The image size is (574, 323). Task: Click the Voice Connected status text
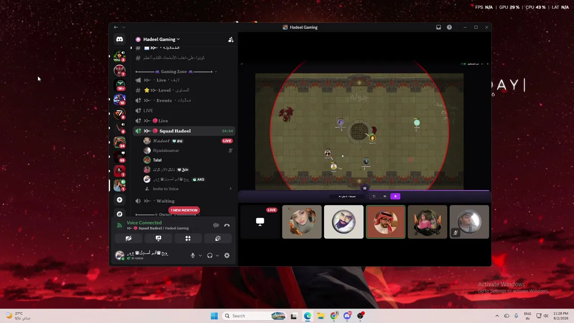144,223
